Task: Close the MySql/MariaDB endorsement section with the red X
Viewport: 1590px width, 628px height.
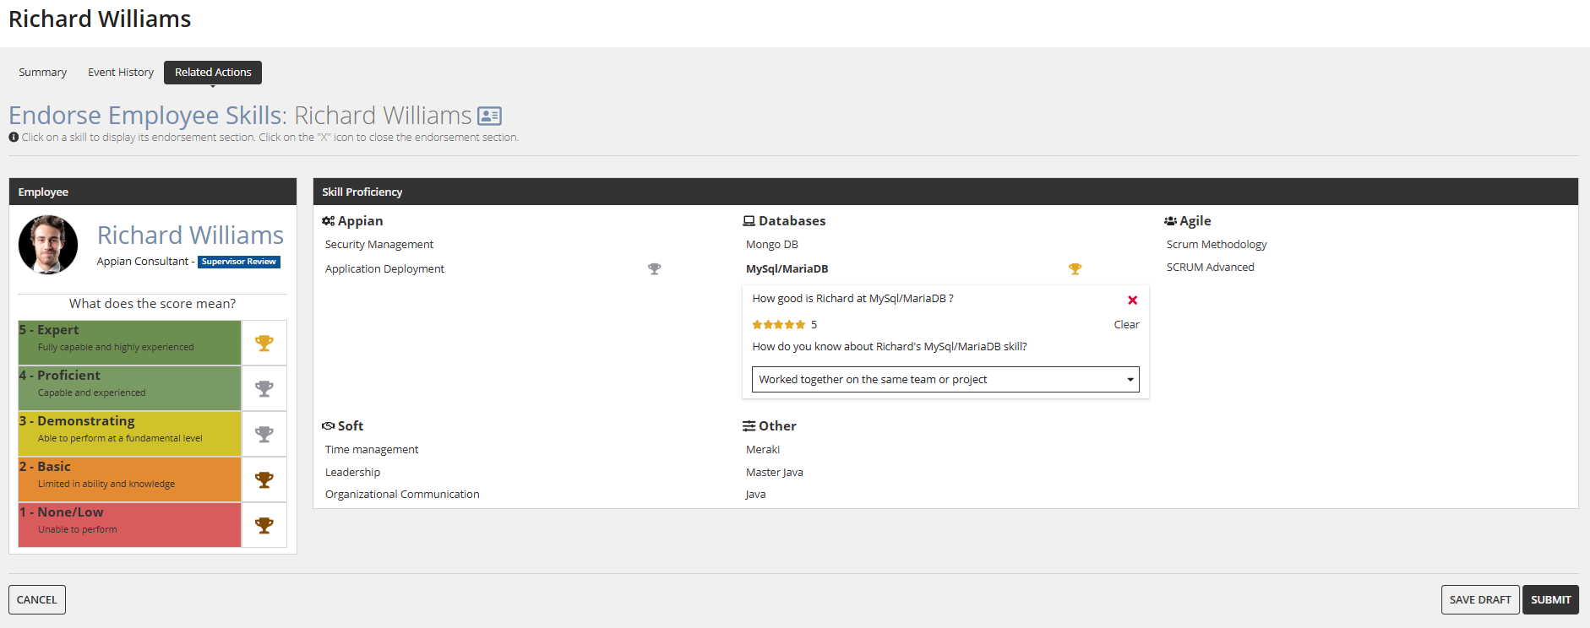Action: 1133,300
